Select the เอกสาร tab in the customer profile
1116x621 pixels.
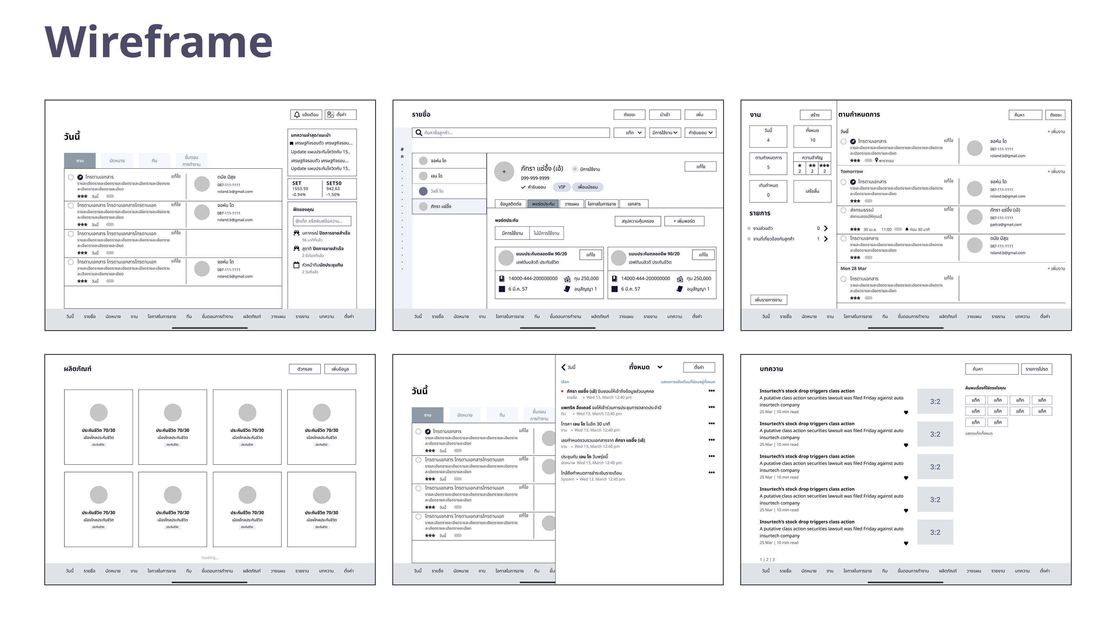[634, 204]
